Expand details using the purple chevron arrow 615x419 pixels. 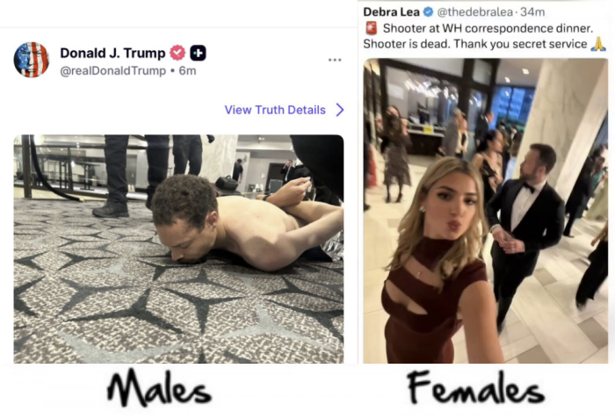click(340, 110)
